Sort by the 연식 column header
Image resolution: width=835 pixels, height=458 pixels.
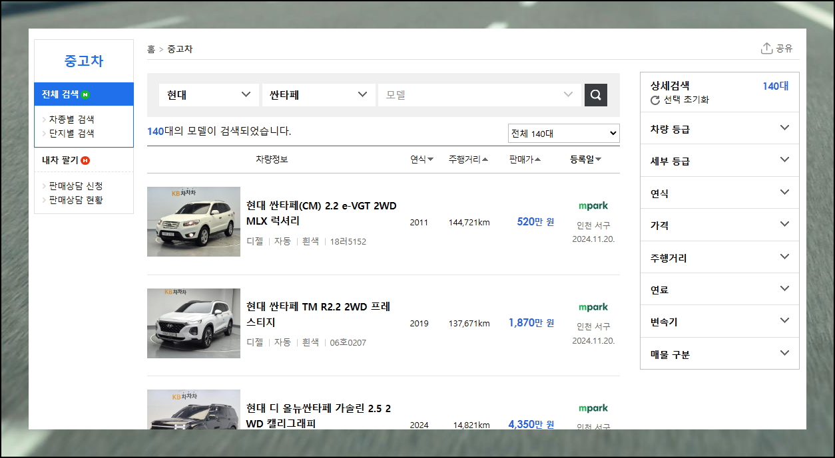tap(421, 160)
